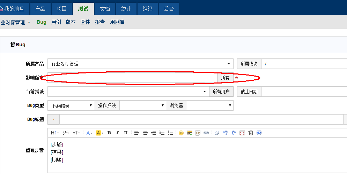This screenshot has width=347, height=174.
Task: Open the Bug标题 color dropdown button
Action: click(53, 119)
